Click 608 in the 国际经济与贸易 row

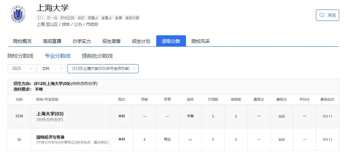coord(282,140)
